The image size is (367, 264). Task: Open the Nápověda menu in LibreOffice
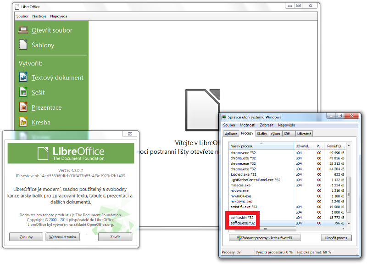[x=59, y=16]
